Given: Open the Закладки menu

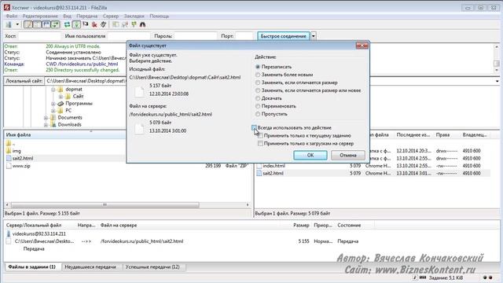Looking at the screenshot, I should coord(134,16).
